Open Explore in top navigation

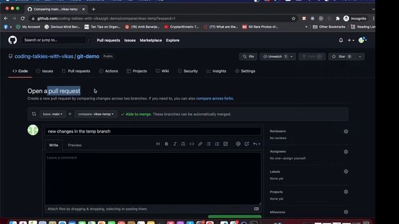173,40
